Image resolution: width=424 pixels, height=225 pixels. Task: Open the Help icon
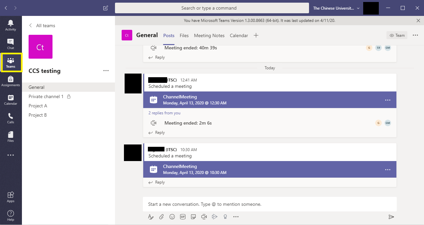point(11,215)
